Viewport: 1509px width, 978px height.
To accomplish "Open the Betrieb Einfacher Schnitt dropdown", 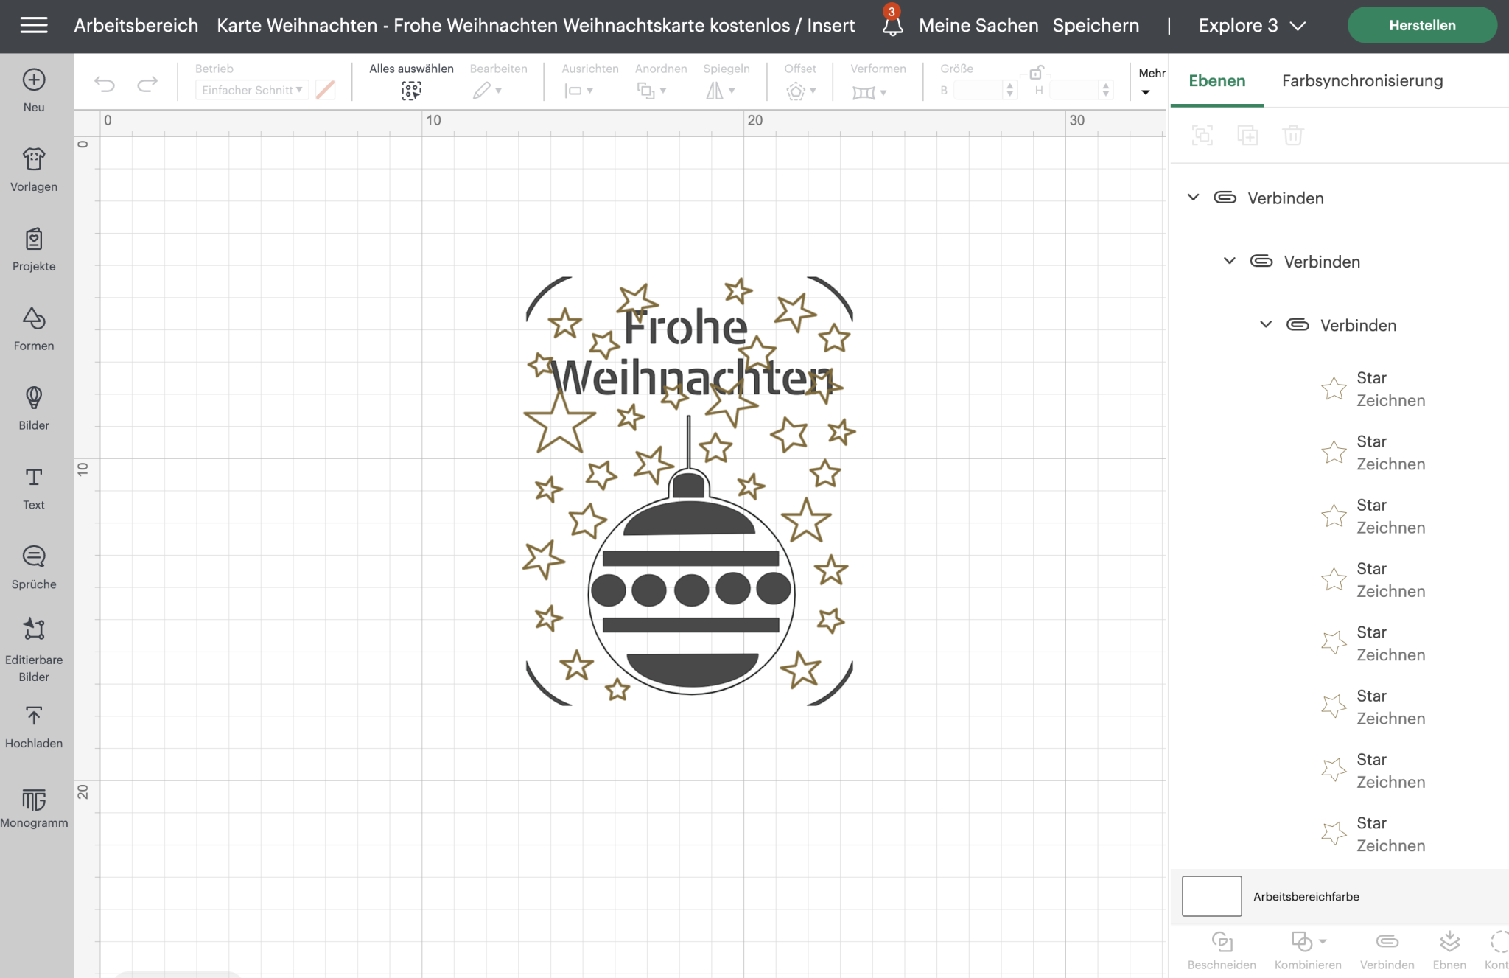I will pyautogui.click(x=251, y=90).
